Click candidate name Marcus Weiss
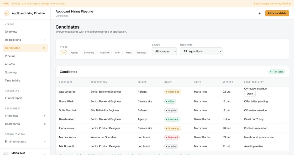This screenshot has height=155, width=294. [x=67, y=137]
